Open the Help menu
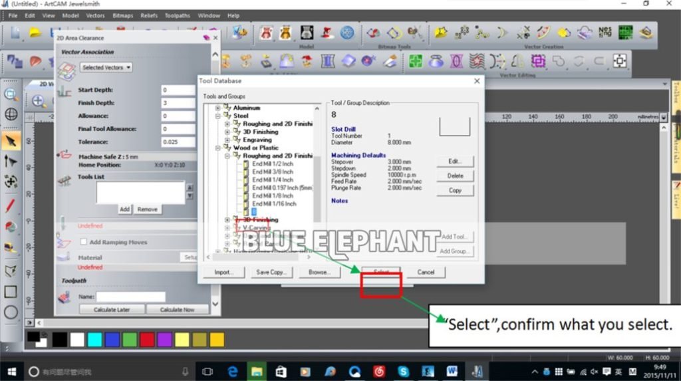The height and width of the screenshot is (381, 681). (233, 16)
